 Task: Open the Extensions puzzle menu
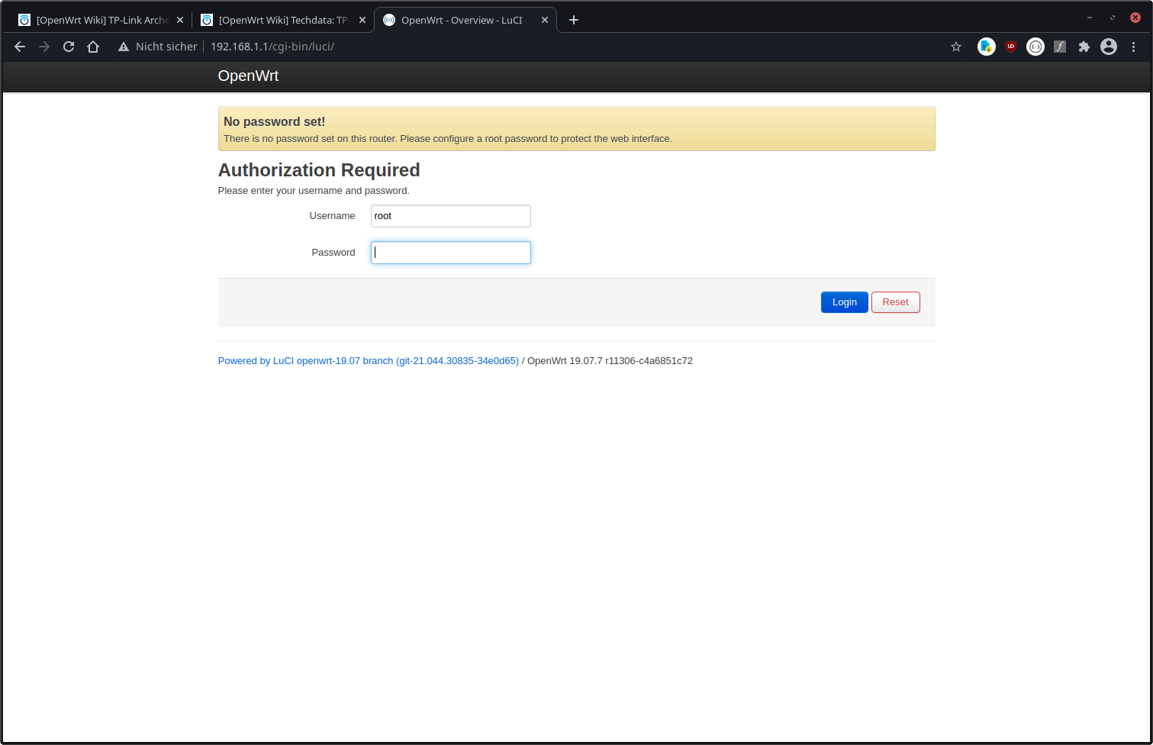(1084, 47)
